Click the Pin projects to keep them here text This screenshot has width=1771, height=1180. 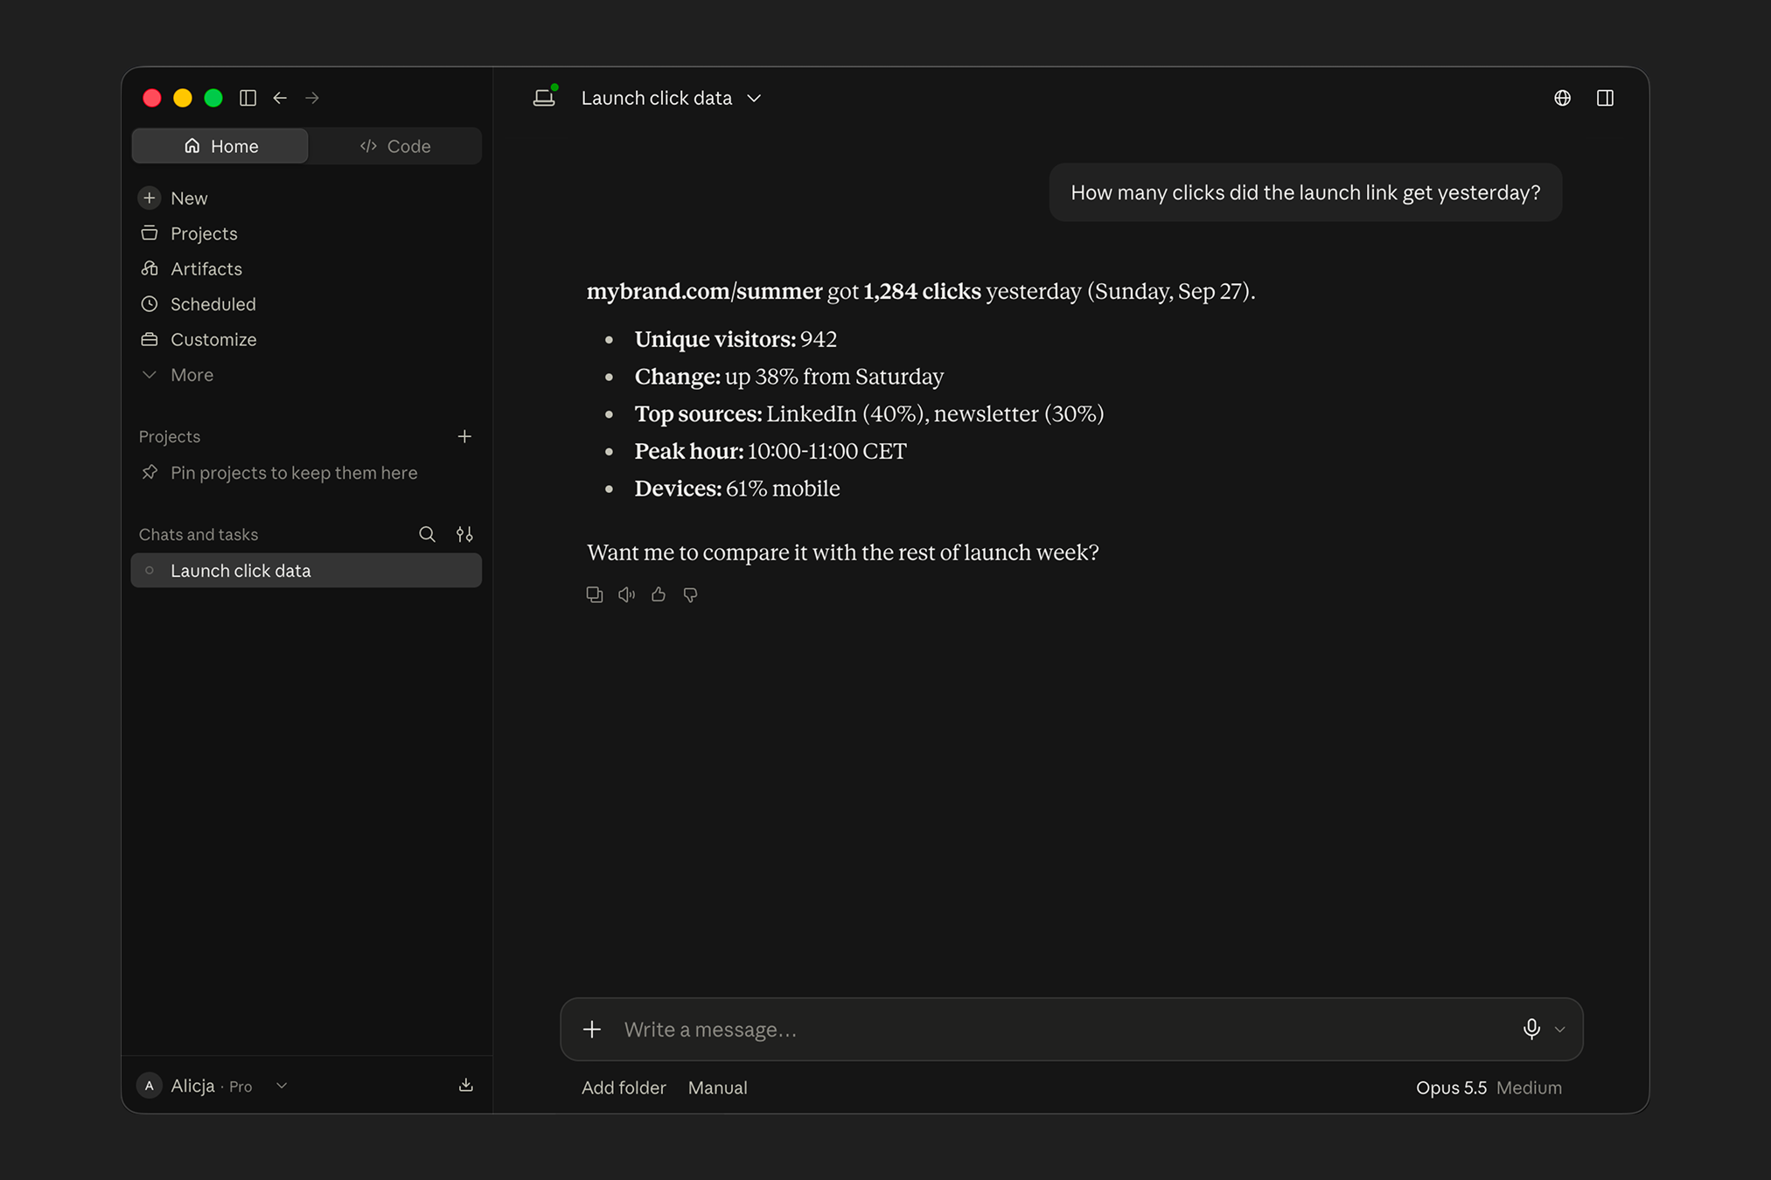pyautogui.click(x=294, y=473)
